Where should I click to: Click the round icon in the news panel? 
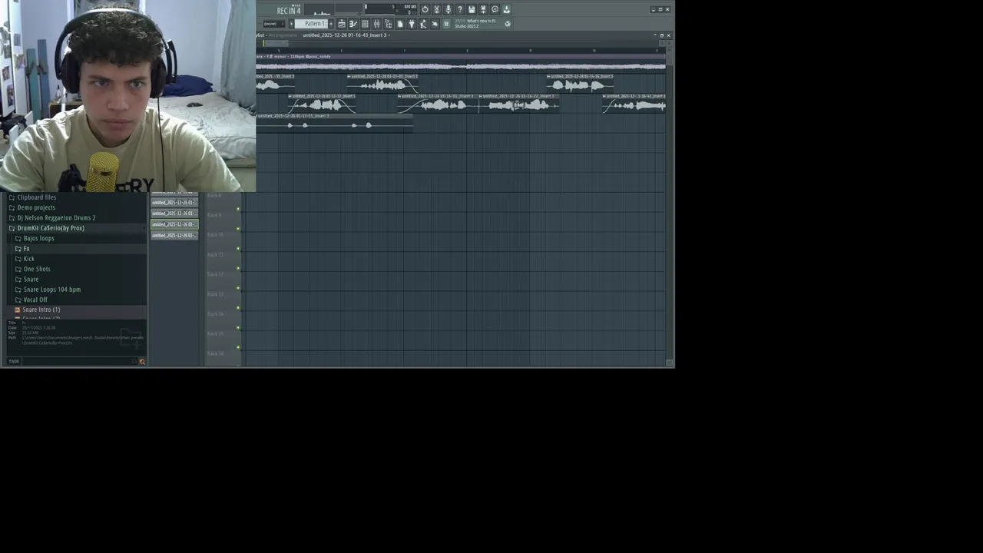point(507,24)
